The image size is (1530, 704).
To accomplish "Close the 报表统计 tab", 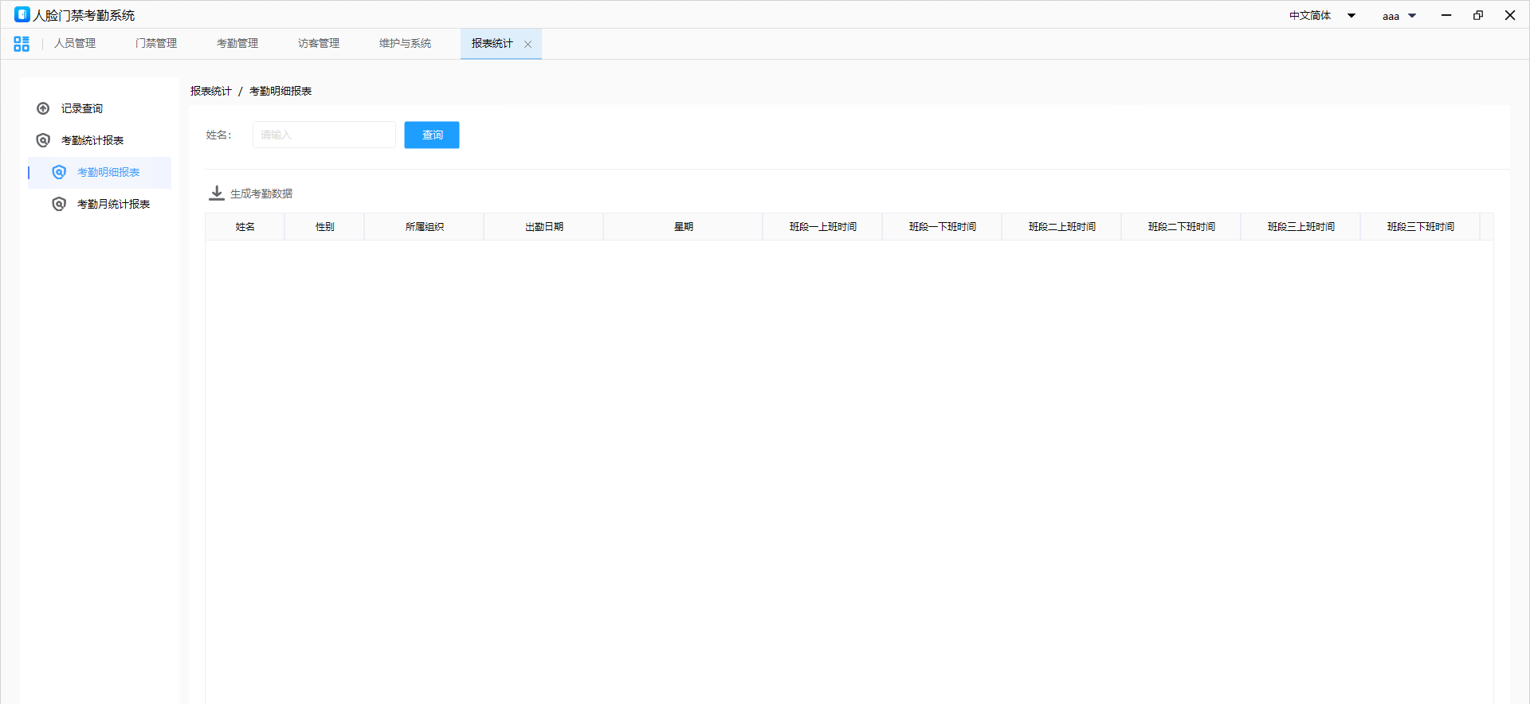I will (528, 45).
